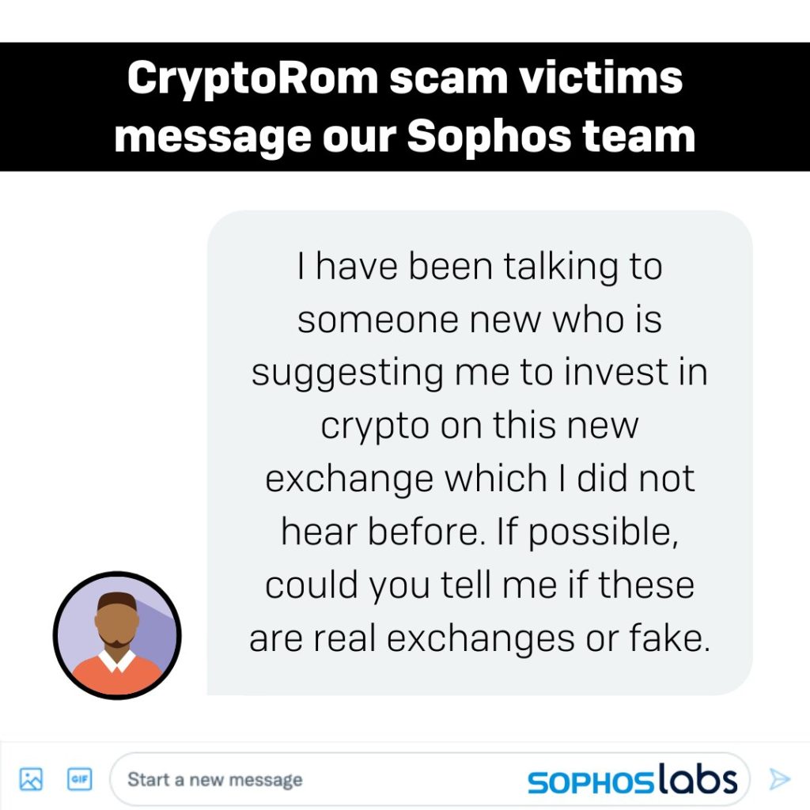Select the gray chat message bubble
The height and width of the screenshot is (810, 810).
point(479,452)
